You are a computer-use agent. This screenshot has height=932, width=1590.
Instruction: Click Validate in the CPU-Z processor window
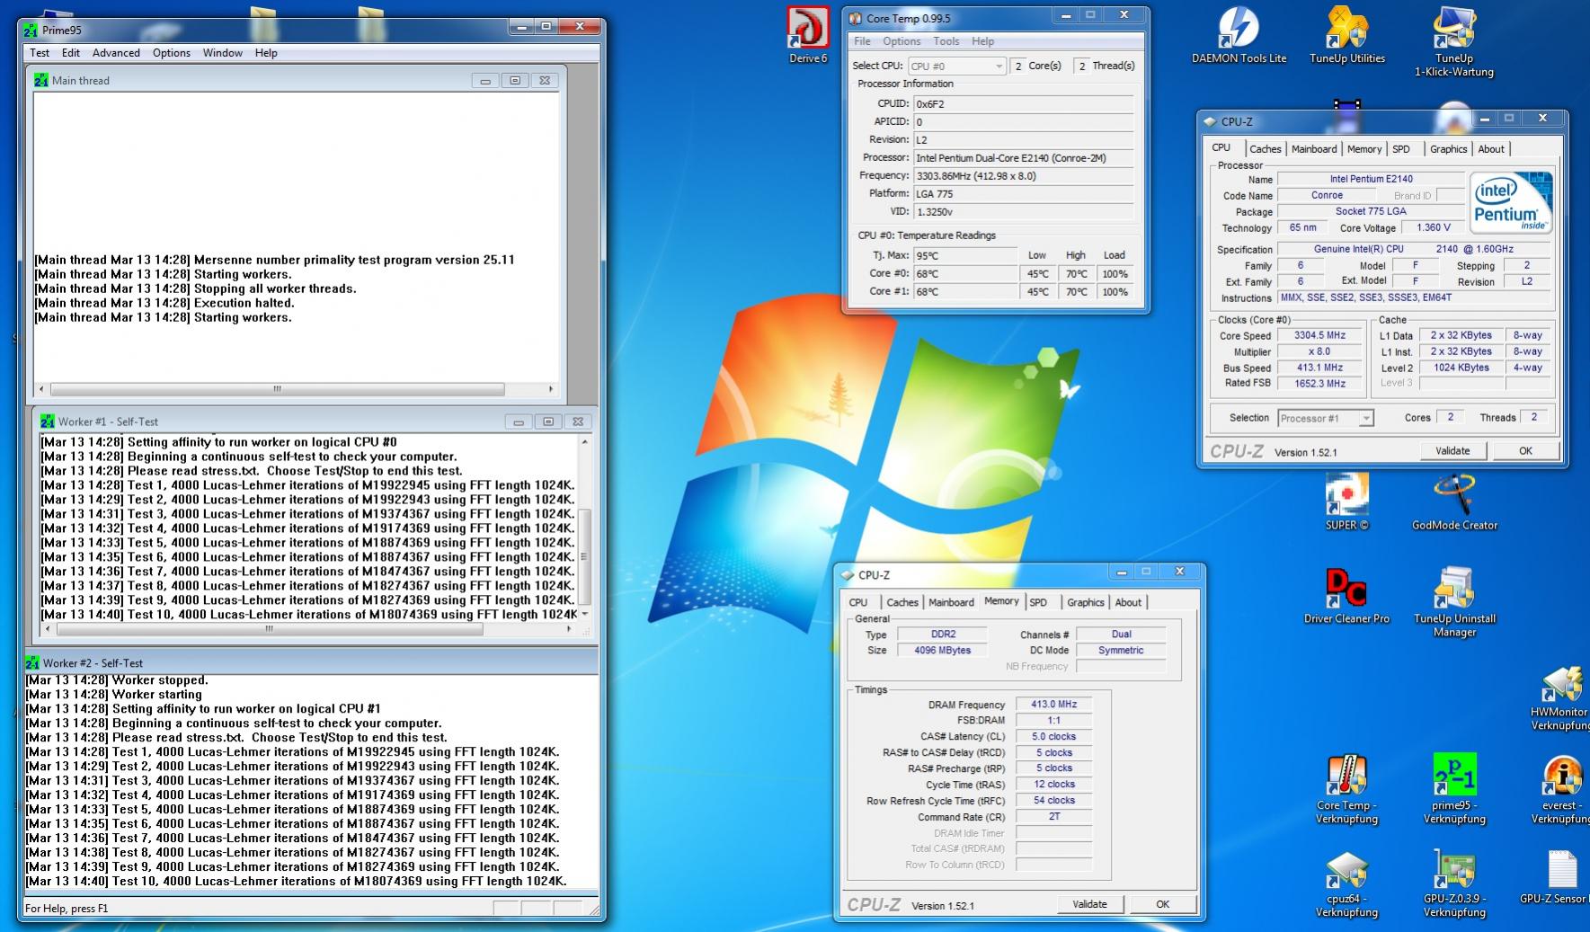(1452, 451)
